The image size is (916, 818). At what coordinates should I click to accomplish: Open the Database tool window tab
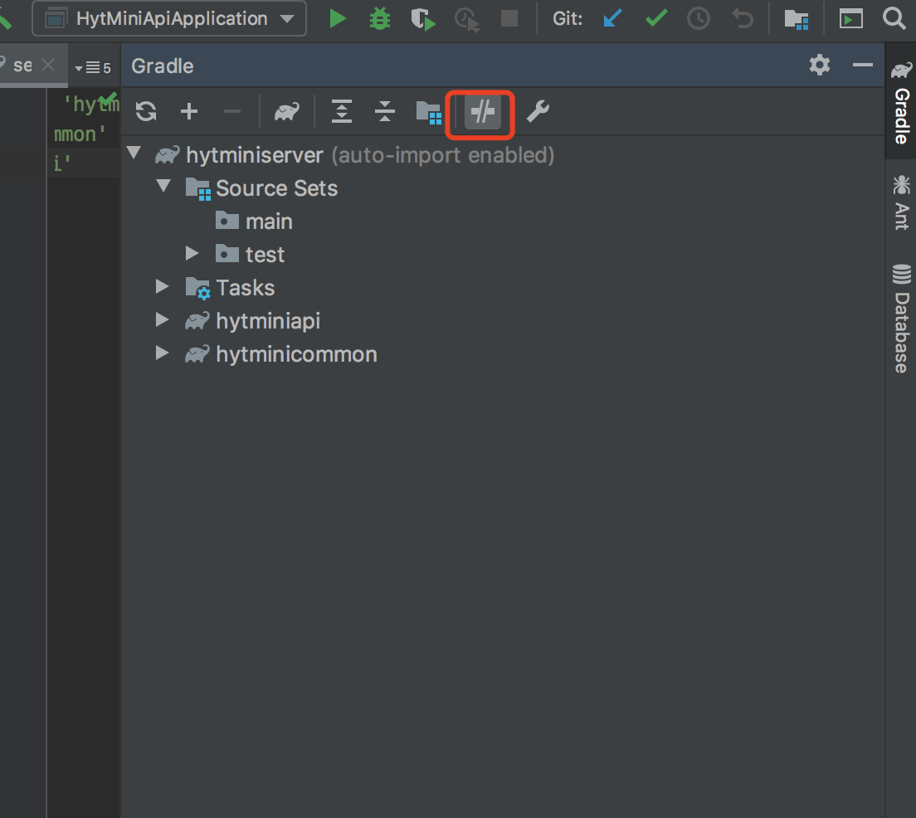pyautogui.click(x=901, y=319)
